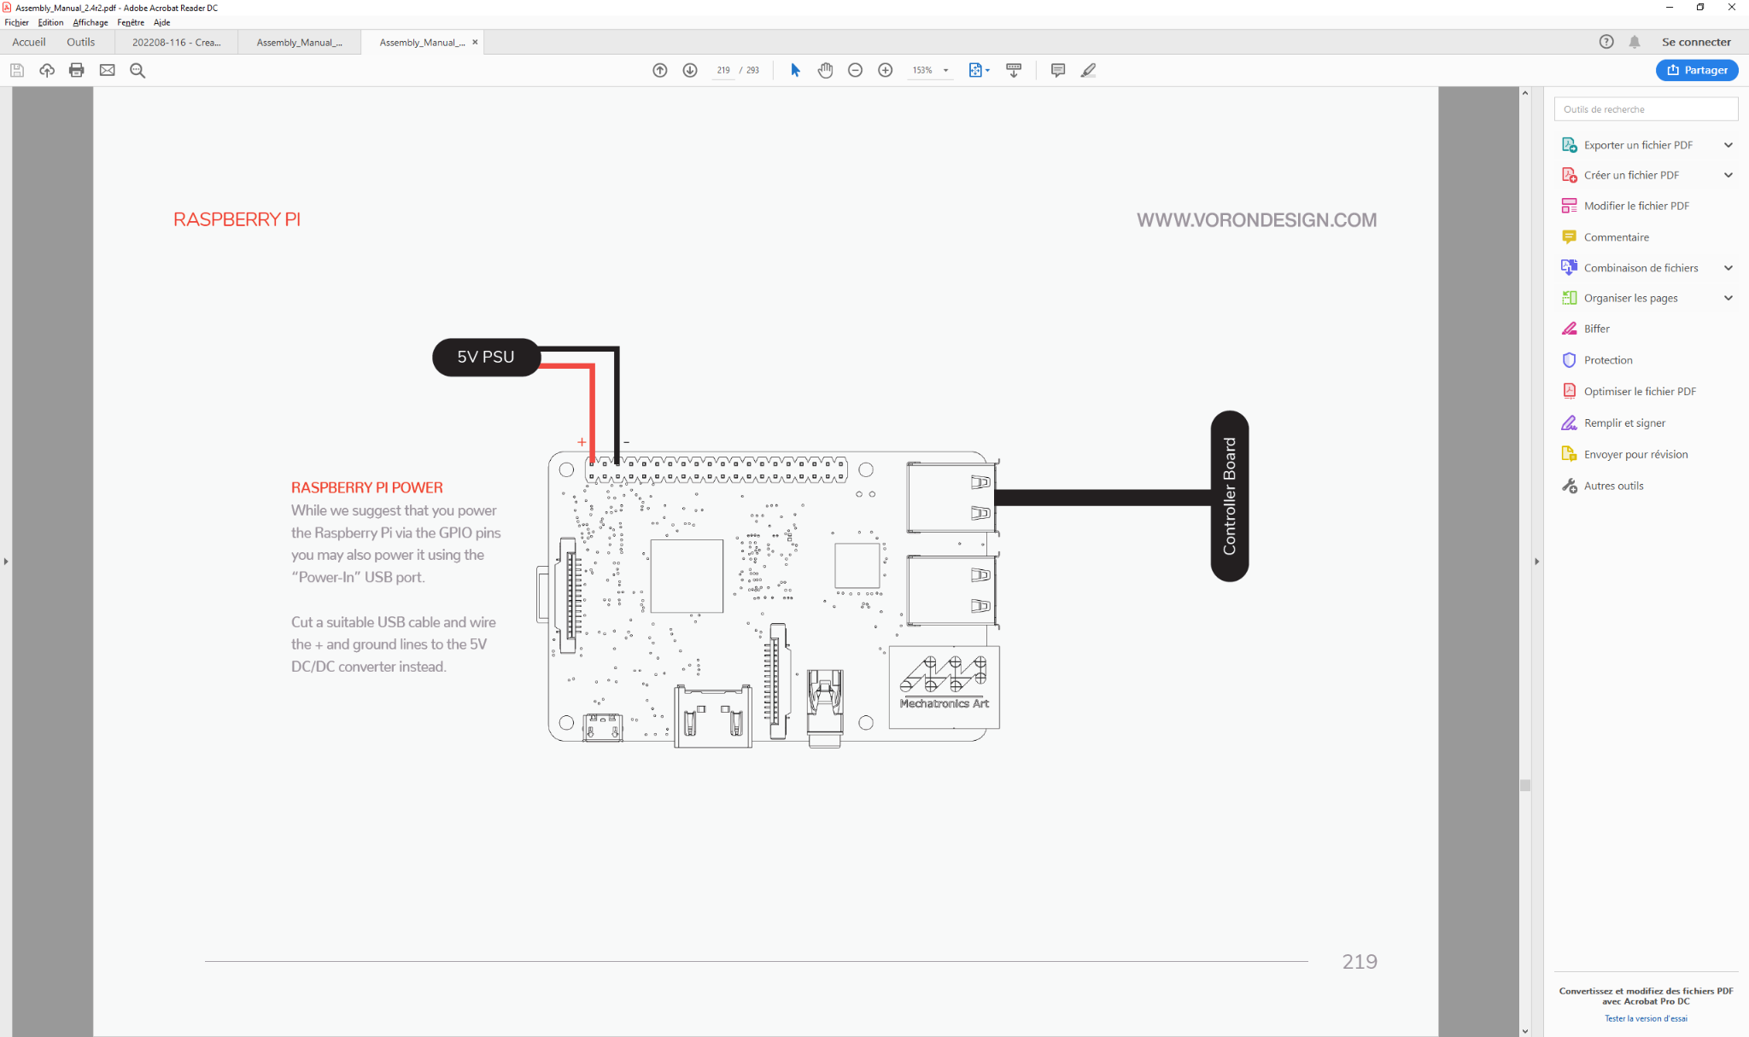Select the highlight pen tool

pyautogui.click(x=1088, y=70)
